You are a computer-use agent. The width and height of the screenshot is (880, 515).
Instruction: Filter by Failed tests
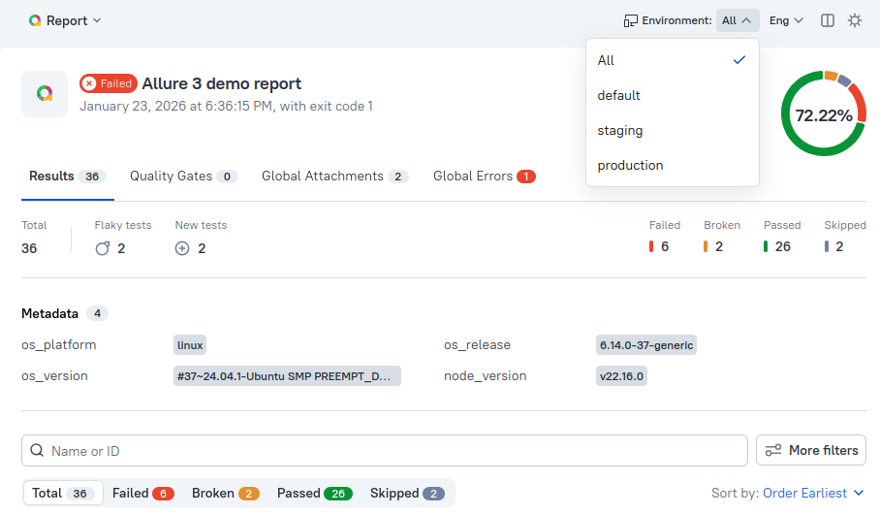pyautogui.click(x=143, y=493)
